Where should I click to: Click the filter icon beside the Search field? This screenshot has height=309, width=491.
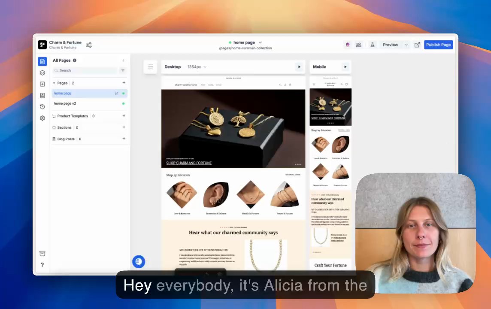[x=123, y=70]
